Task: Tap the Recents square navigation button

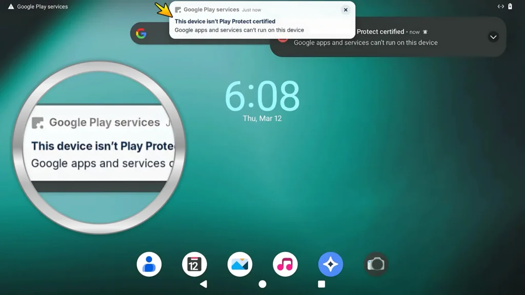Action: click(321, 284)
